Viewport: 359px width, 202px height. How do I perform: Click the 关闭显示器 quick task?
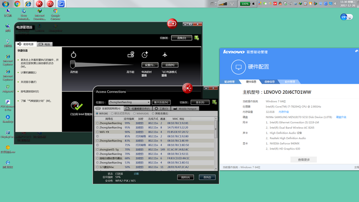pos(28,82)
